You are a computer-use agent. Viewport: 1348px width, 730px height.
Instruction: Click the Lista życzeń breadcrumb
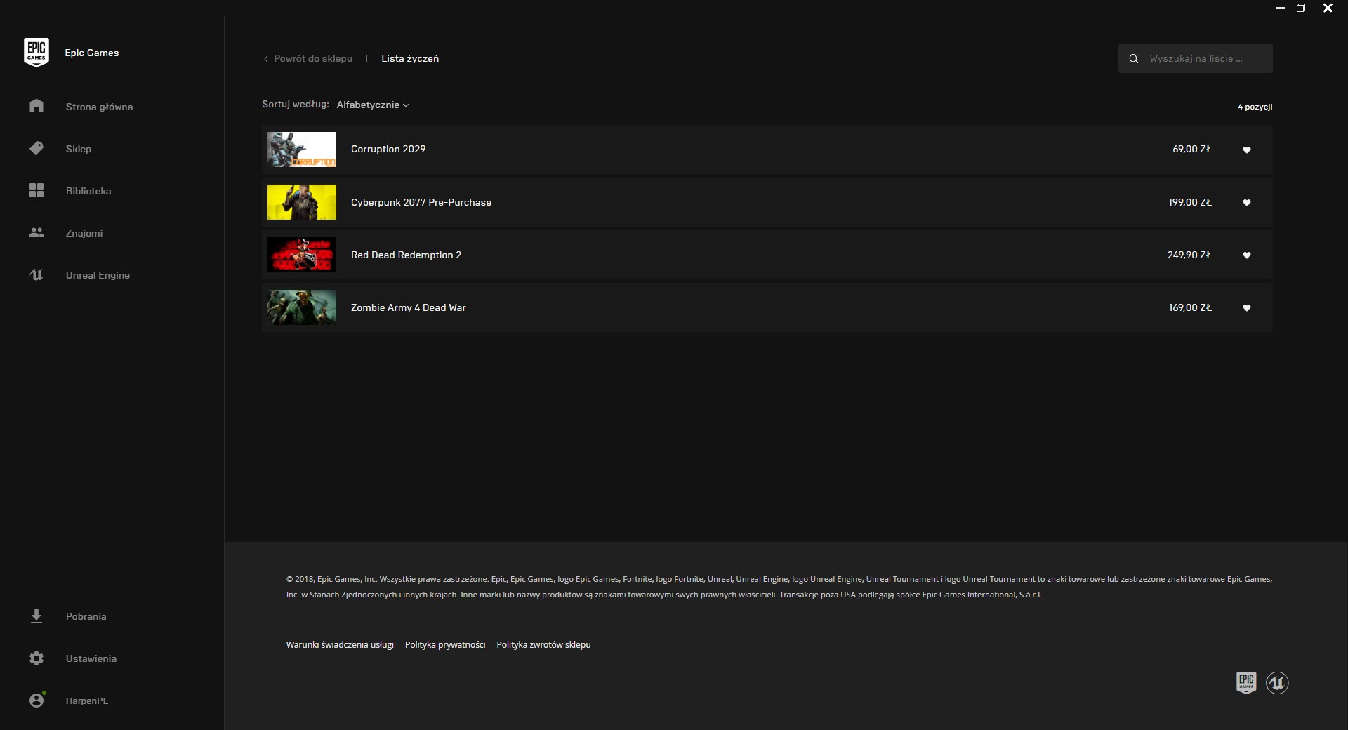pyautogui.click(x=410, y=58)
